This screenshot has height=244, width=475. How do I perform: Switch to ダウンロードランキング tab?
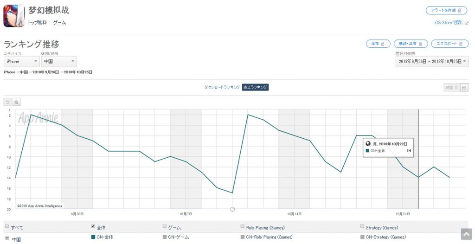pyautogui.click(x=222, y=87)
